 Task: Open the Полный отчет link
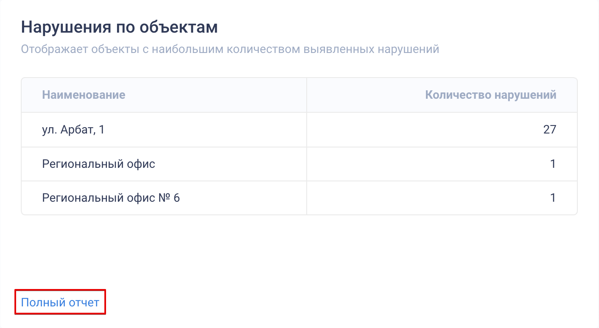click(x=60, y=302)
